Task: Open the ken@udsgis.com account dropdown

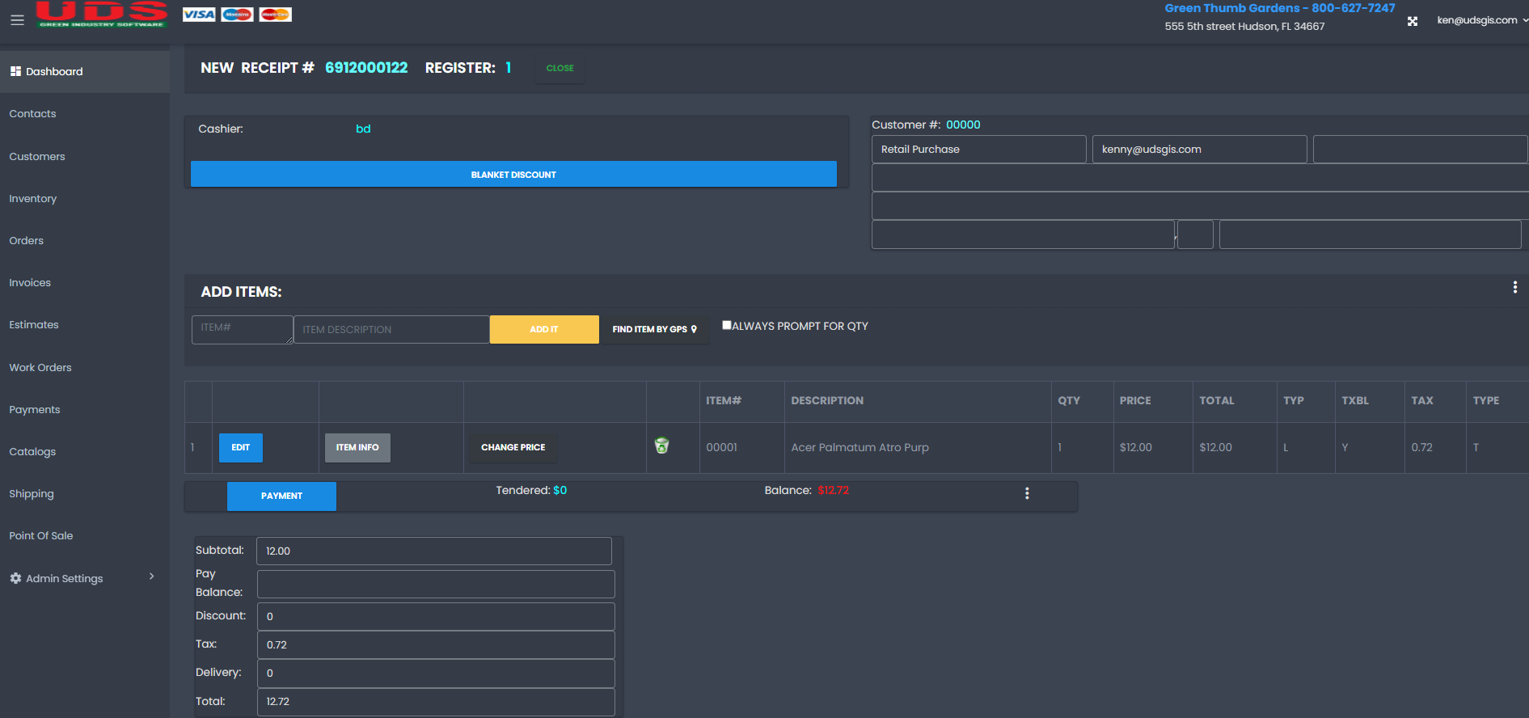Action: pos(1482,20)
